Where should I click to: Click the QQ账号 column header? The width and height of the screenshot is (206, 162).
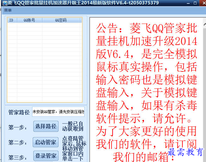[x=30, y=20]
